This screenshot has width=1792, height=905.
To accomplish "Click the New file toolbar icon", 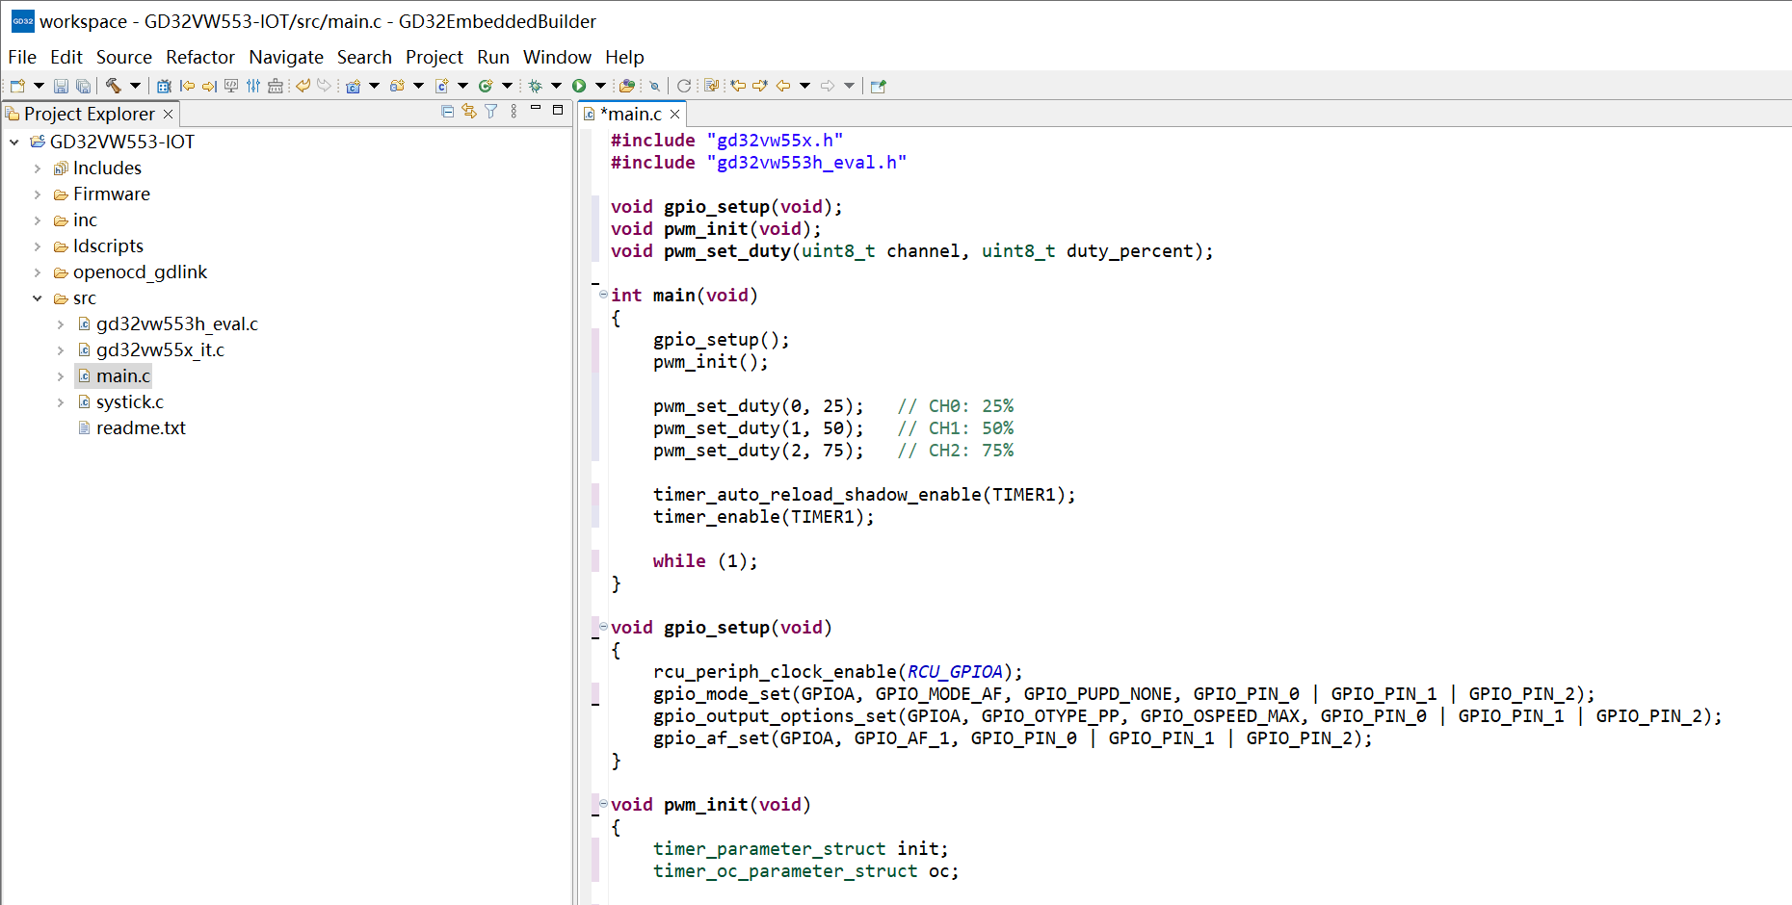I will point(17,86).
